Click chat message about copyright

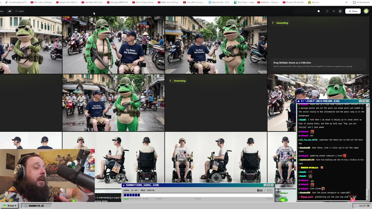[324, 193]
